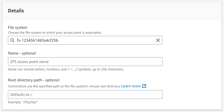Click the external link icon beside Learn more

(x=144, y=86)
